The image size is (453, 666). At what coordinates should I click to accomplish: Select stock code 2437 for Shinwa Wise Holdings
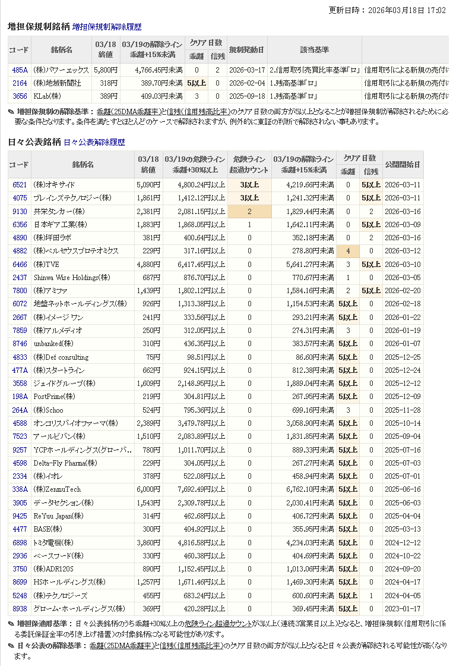pos(20,278)
